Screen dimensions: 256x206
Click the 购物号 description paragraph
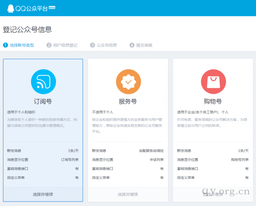(x=212, y=123)
